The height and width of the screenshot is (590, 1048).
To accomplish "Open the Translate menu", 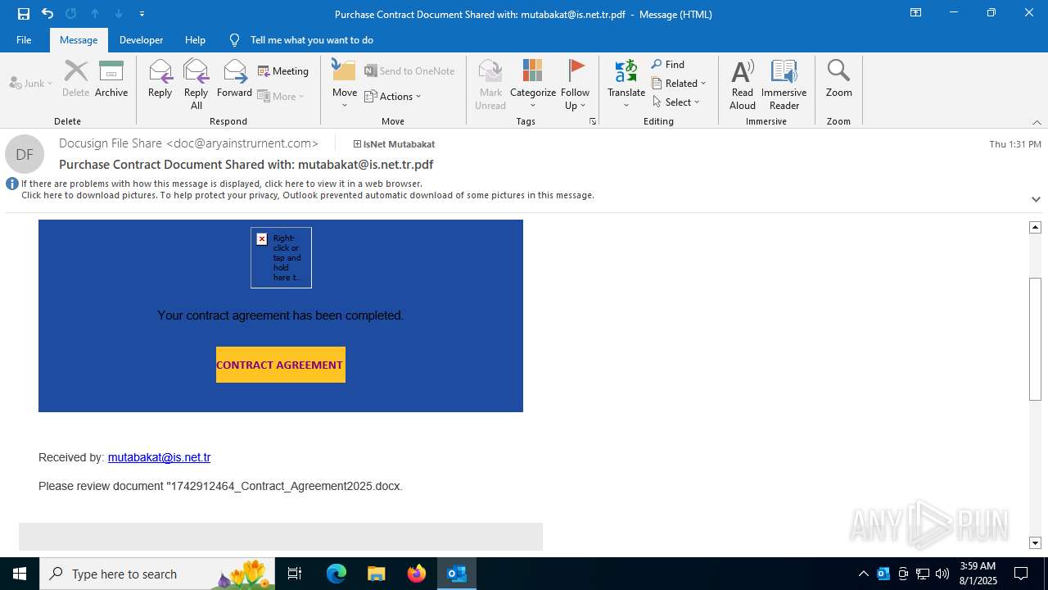I will (626, 84).
